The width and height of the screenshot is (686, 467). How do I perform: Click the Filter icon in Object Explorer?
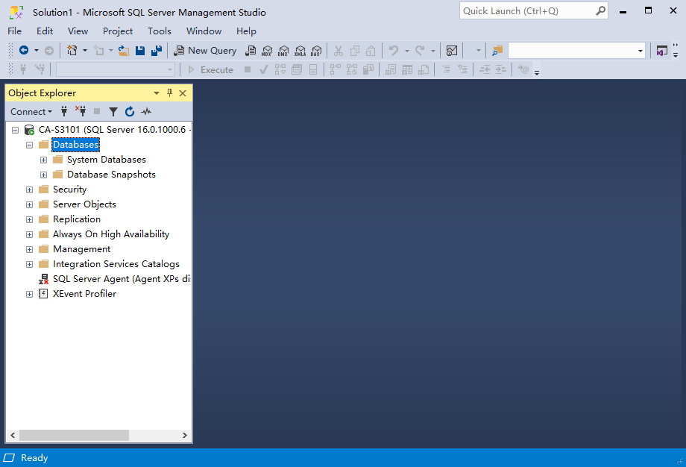pos(113,112)
